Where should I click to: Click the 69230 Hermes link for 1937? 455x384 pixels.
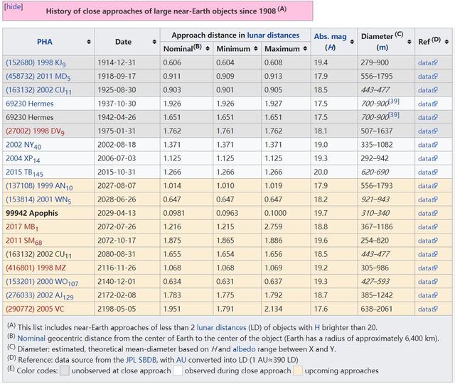click(30, 103)
